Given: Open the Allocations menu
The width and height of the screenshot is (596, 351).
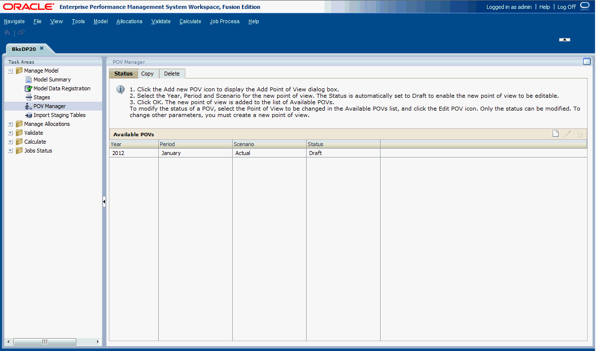Looking at the screenshot, I should [130, 21].
